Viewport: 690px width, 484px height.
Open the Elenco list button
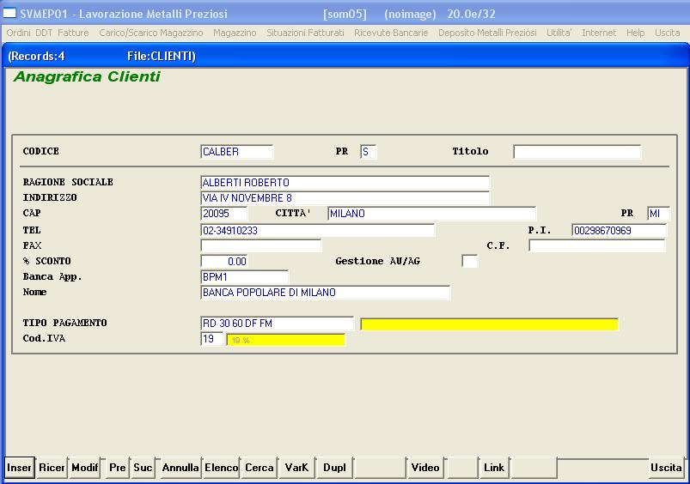(x=221, y=468)
